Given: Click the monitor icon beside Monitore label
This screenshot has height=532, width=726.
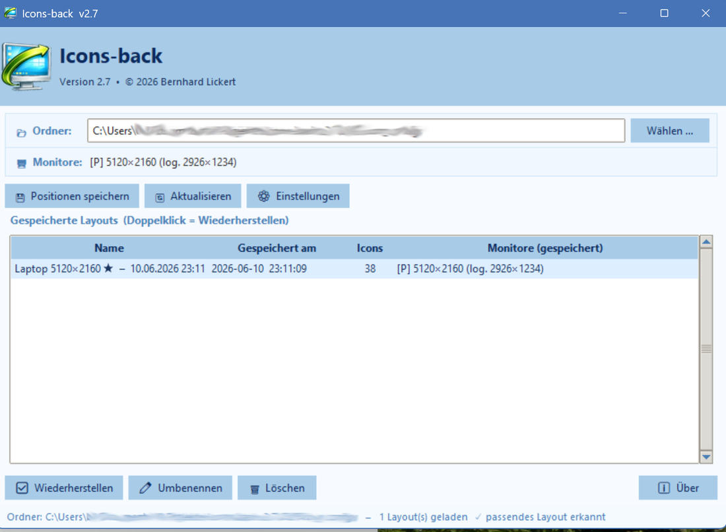Looking at the screenshot, I should 21,164.
